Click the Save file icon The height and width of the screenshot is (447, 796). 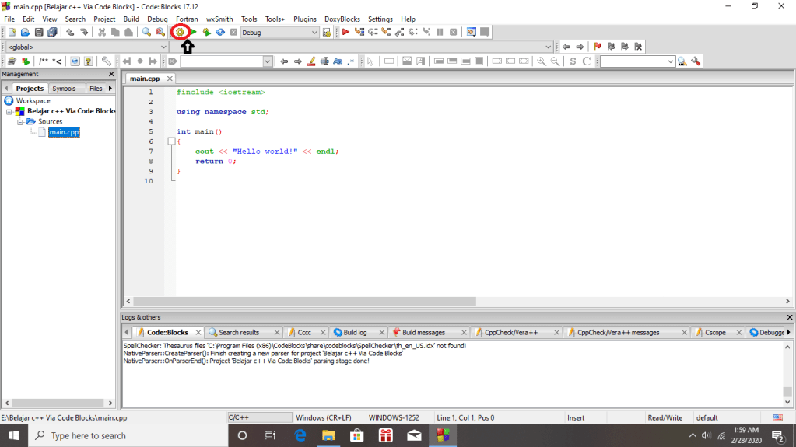pyautogui.click(x=39, y=32)
